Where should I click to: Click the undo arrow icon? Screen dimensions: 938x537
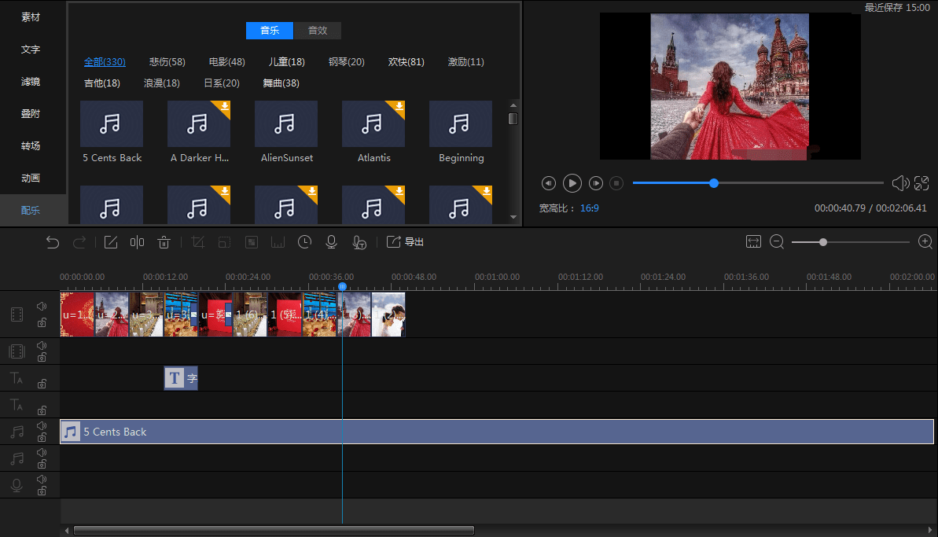click(53, 242)
